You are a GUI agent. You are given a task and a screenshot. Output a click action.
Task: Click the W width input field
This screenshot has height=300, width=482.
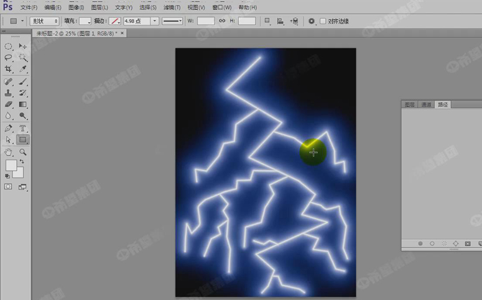coord(206,21)
